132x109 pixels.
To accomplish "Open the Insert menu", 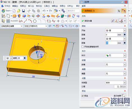I will tap(31, 6).
